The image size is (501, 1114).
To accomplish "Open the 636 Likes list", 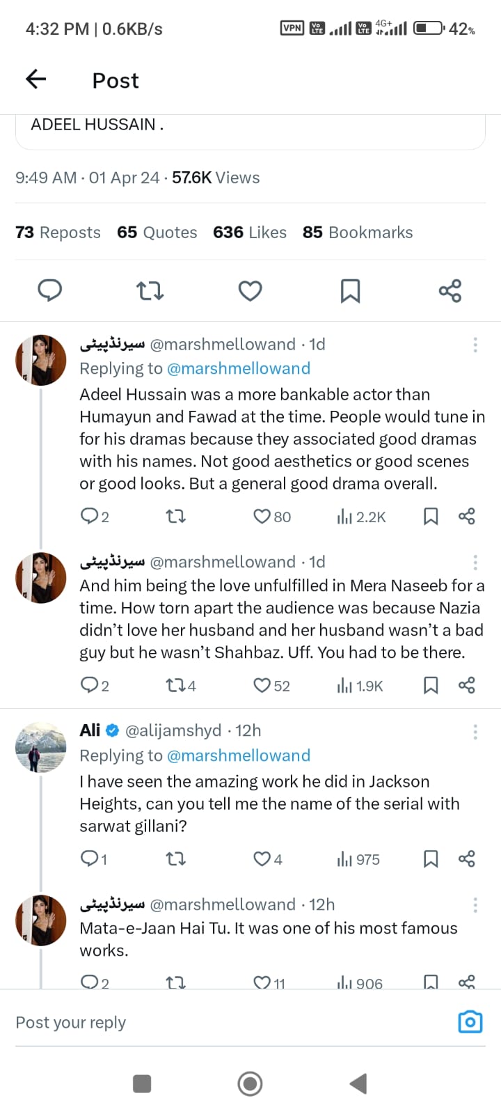I will pos(249,233).
